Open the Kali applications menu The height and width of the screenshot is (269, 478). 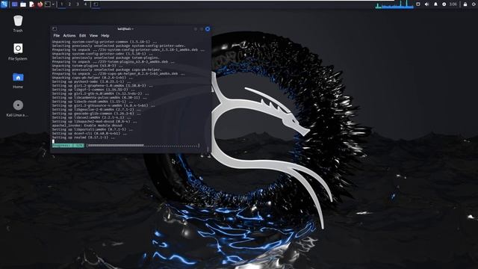4,4
